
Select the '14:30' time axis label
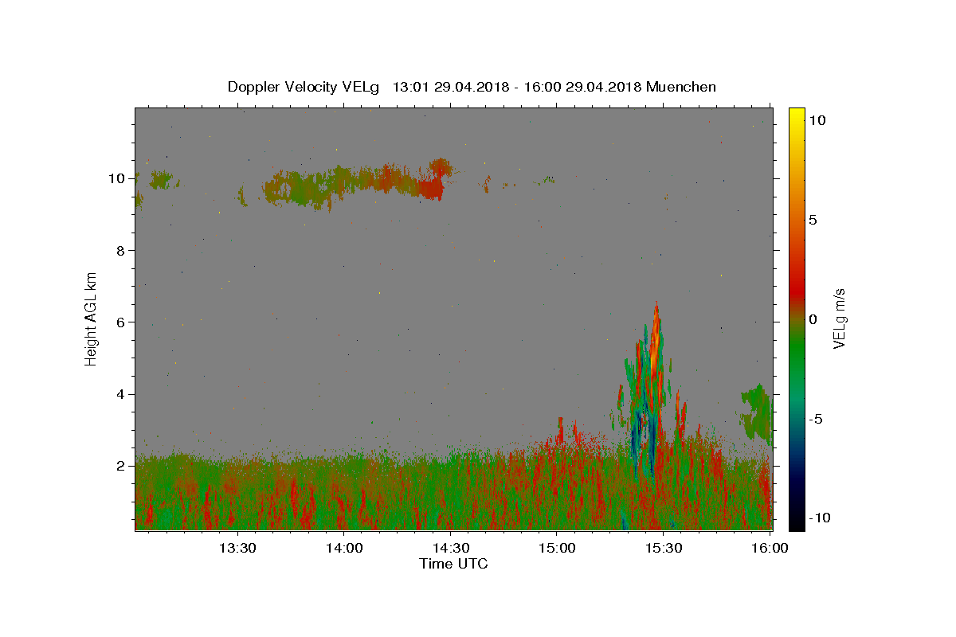tap(450, 549)
